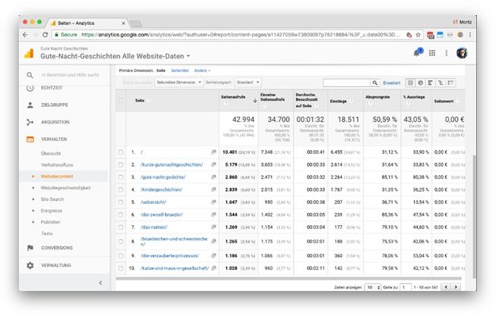
Task: Open Verwaltung gear icon
Action: pos(30,265)
